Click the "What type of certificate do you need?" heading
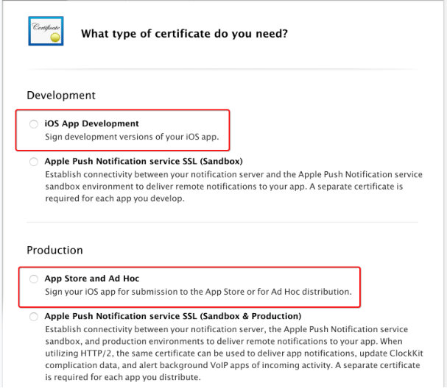This screenshot has width=447, height=388. click(184, 34)
